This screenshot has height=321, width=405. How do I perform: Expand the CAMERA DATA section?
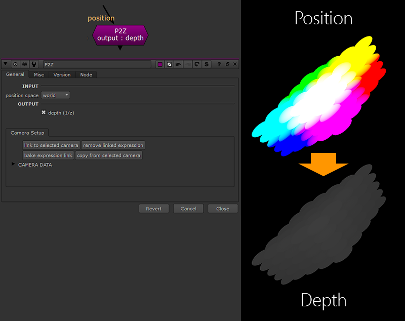pos(13,165)
